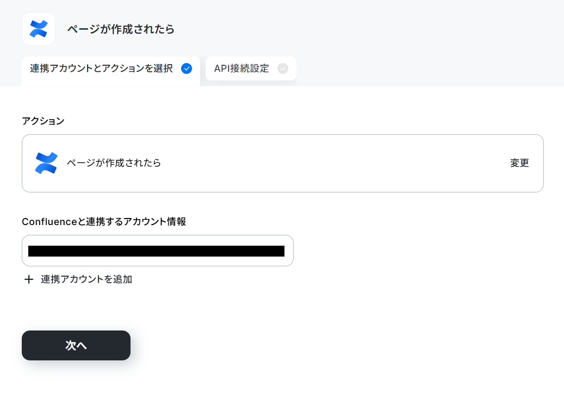Image resolution: width=564 pixels, height=393 pixels.
Task: Click the redacted account value in the field
Action: coord(156,251)
